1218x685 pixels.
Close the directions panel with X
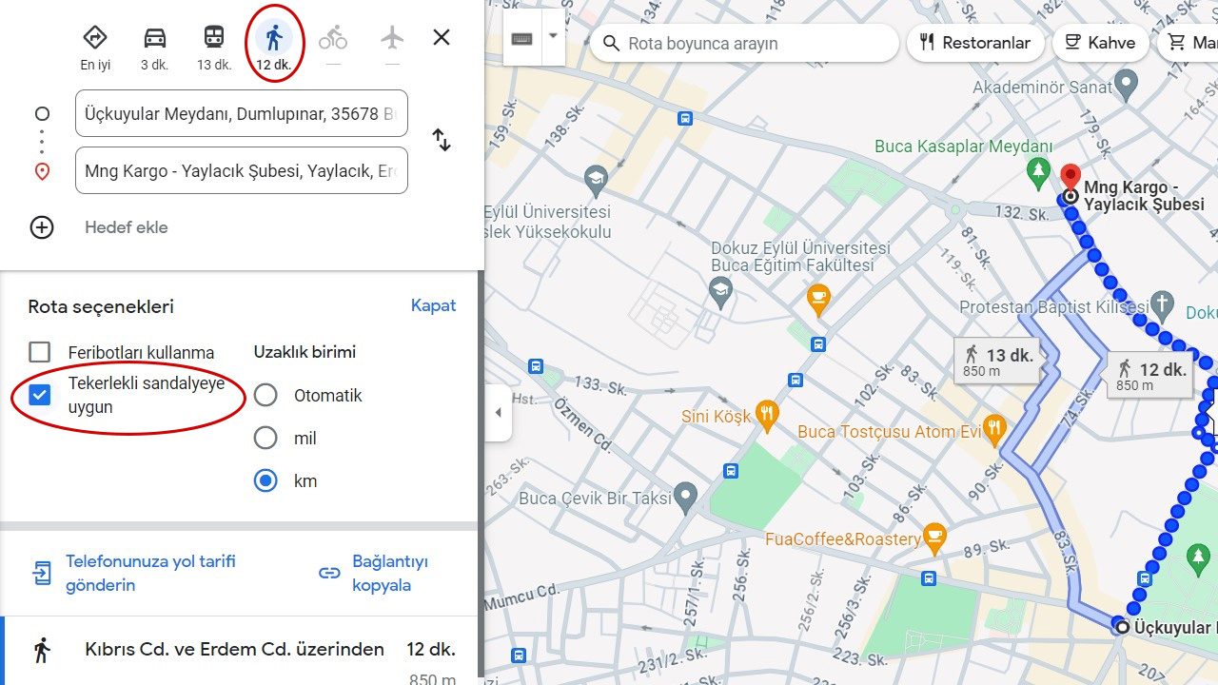tap(442, 37)
